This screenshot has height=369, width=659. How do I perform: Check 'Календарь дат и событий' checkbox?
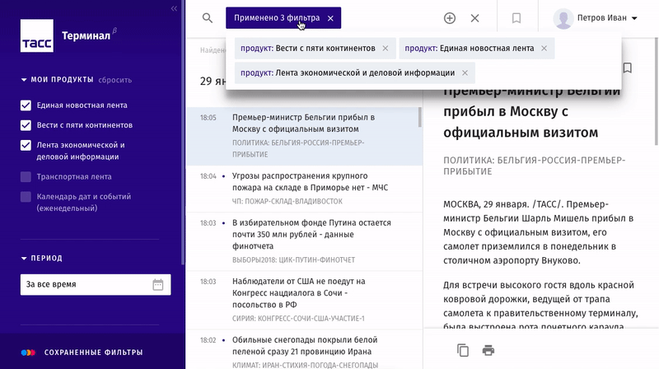tap(26, 197)
